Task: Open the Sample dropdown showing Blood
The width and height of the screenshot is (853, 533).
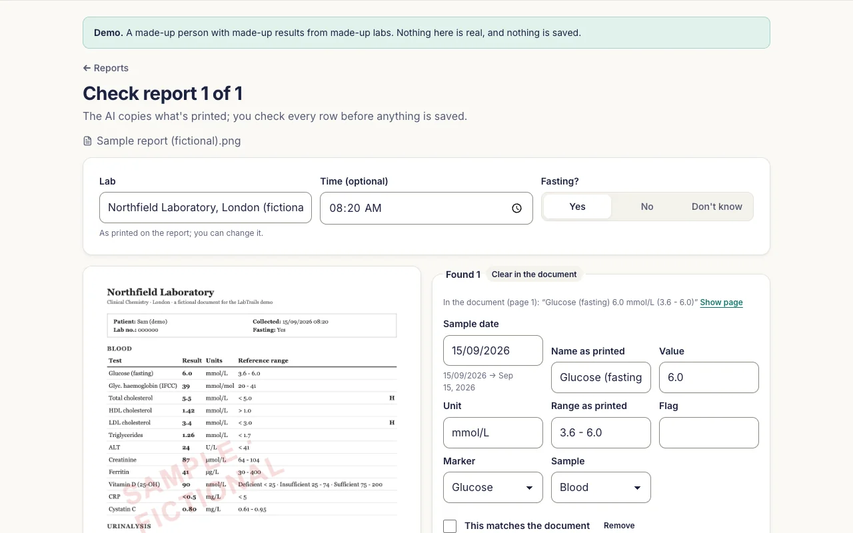Action: click(601, 488)
